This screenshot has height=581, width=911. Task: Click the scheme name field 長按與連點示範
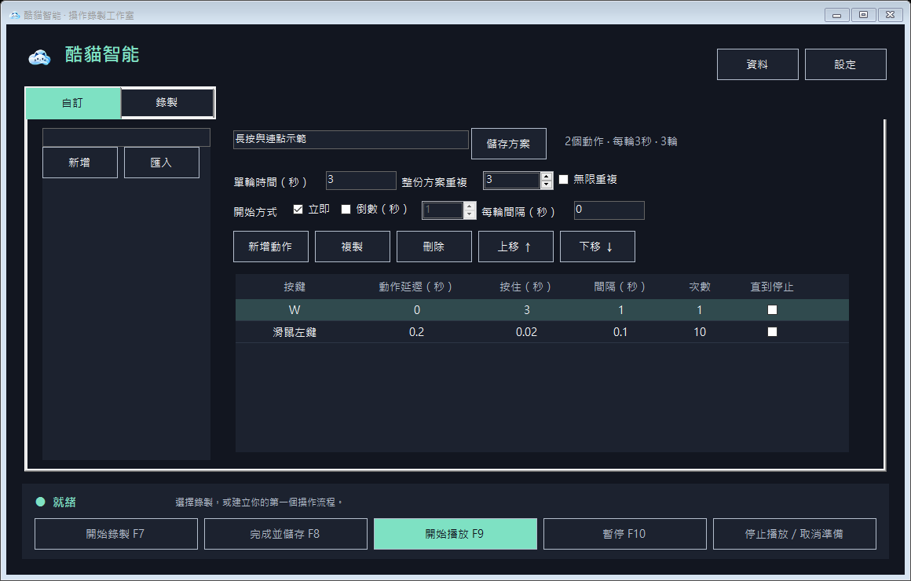click(x=350, y=139)
